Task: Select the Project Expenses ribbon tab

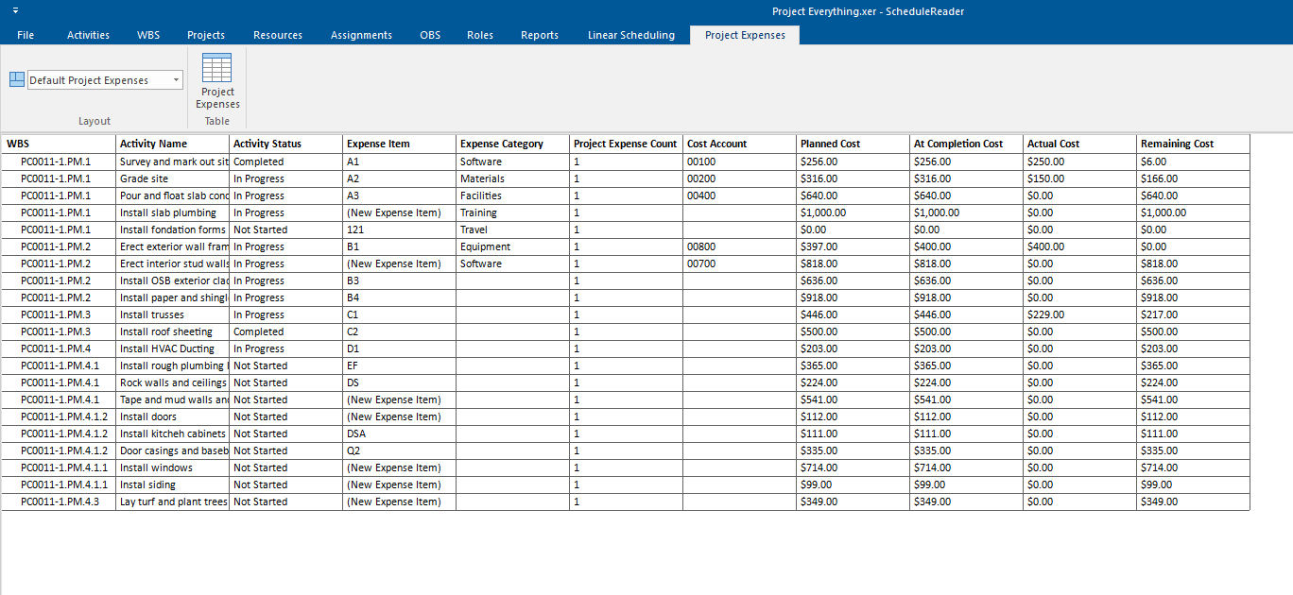Action: pyautogui.click(x=745, y=35)
